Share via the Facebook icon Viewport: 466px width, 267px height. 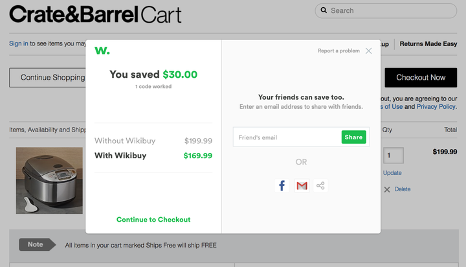coord(282,185)
